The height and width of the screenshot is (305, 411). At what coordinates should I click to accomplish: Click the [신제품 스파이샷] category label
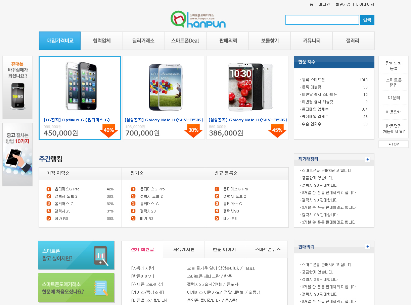coord(147,284)
